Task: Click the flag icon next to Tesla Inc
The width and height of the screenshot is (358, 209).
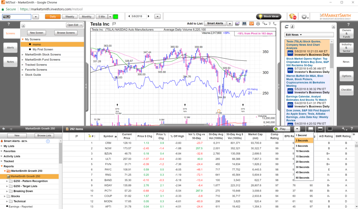Action: click(x=114, y=24)
